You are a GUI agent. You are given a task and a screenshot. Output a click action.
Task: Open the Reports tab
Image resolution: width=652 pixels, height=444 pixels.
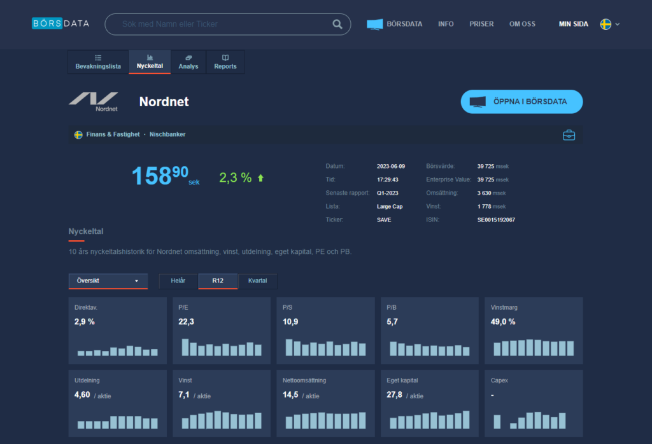[x=225, y=62]
